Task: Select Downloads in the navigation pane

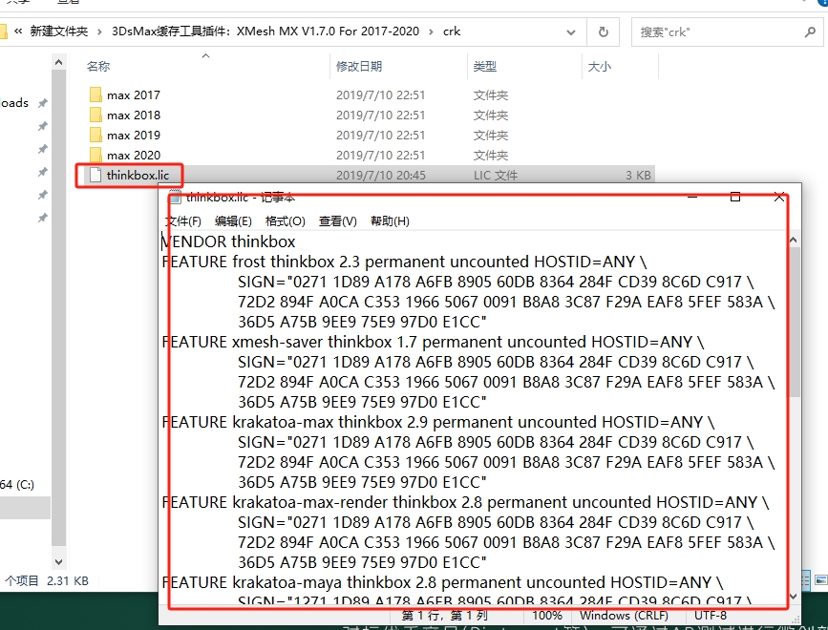Action: click(x=14, y=103)
